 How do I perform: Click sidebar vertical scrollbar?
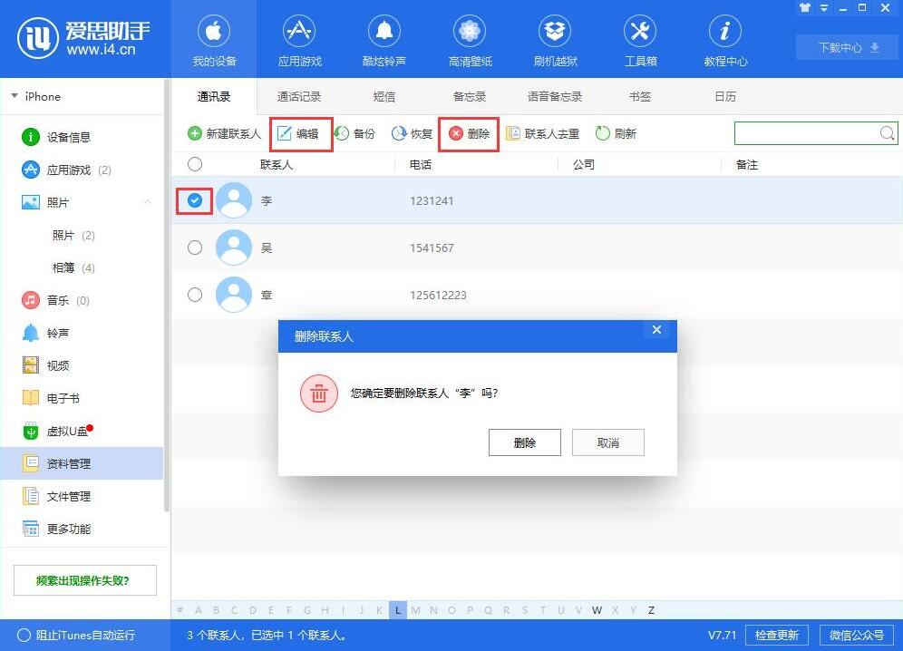pyautogui.click(x=167, y=295)
